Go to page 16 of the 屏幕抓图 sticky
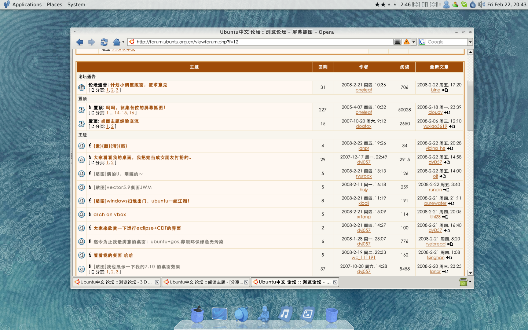 point(132,113)
